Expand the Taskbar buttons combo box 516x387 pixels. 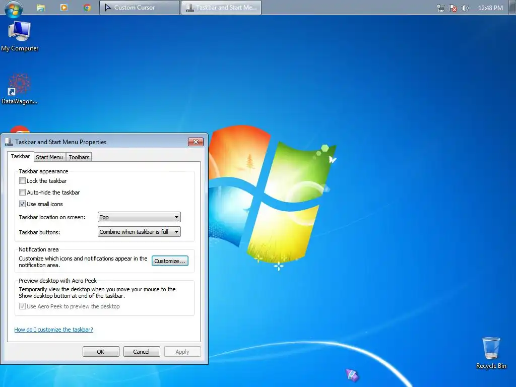[139, 232]
